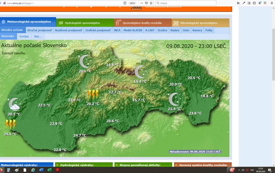This screenshot has height=173, width=275.
Task: Bookmark this page with star icon
Action: point(151,3)
